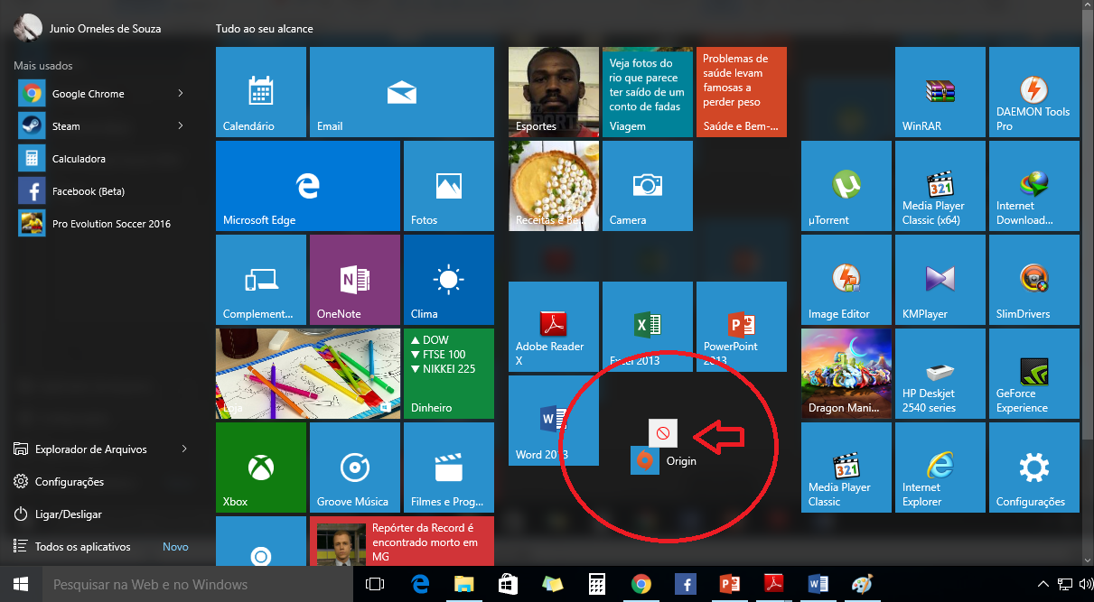
Task: Open the OneNote tile
Action: tap(355, 279)
